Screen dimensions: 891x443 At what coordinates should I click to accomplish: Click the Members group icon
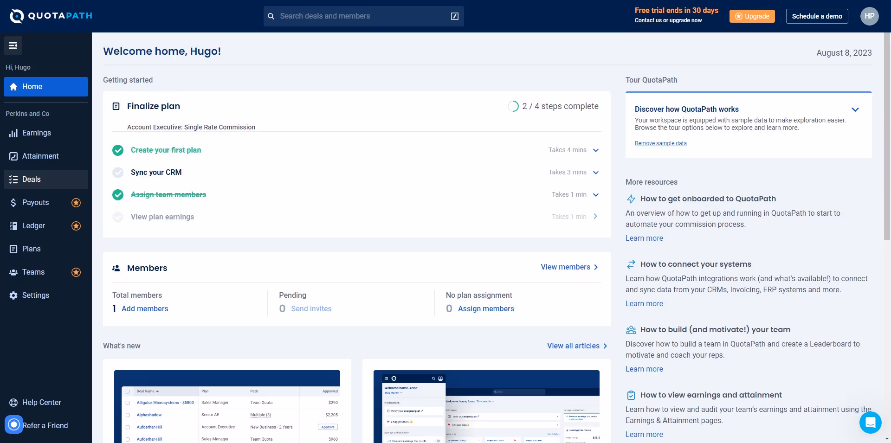tap(116, 268)
